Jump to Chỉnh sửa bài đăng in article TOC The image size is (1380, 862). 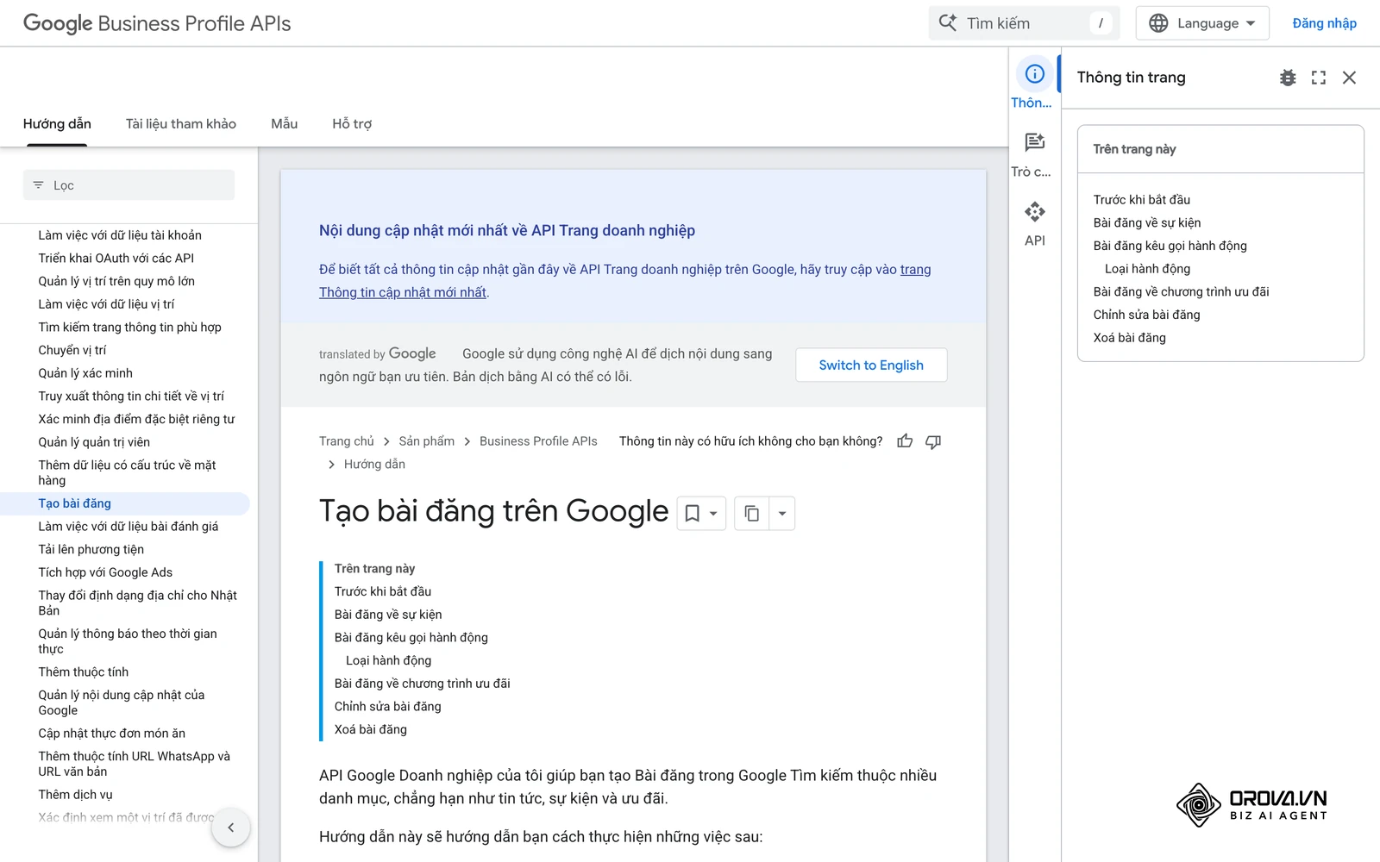click(388, 707)
